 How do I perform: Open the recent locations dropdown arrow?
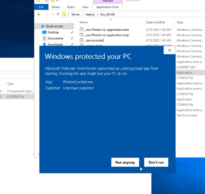(x=53, y=14)
